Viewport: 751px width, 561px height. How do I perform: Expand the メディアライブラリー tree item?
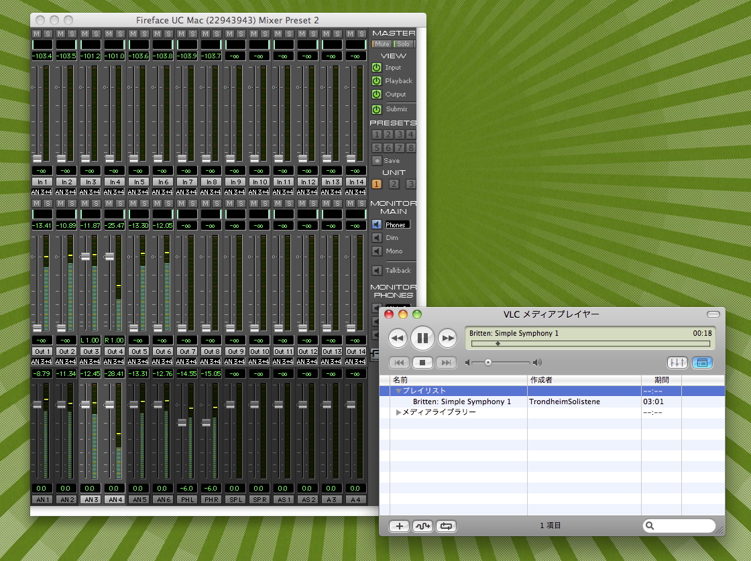click(x=398, y=412)
